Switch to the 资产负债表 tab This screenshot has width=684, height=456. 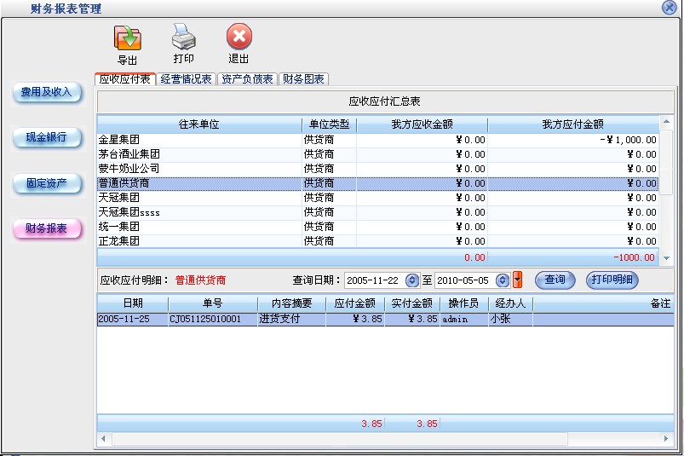tap(247, 79)
